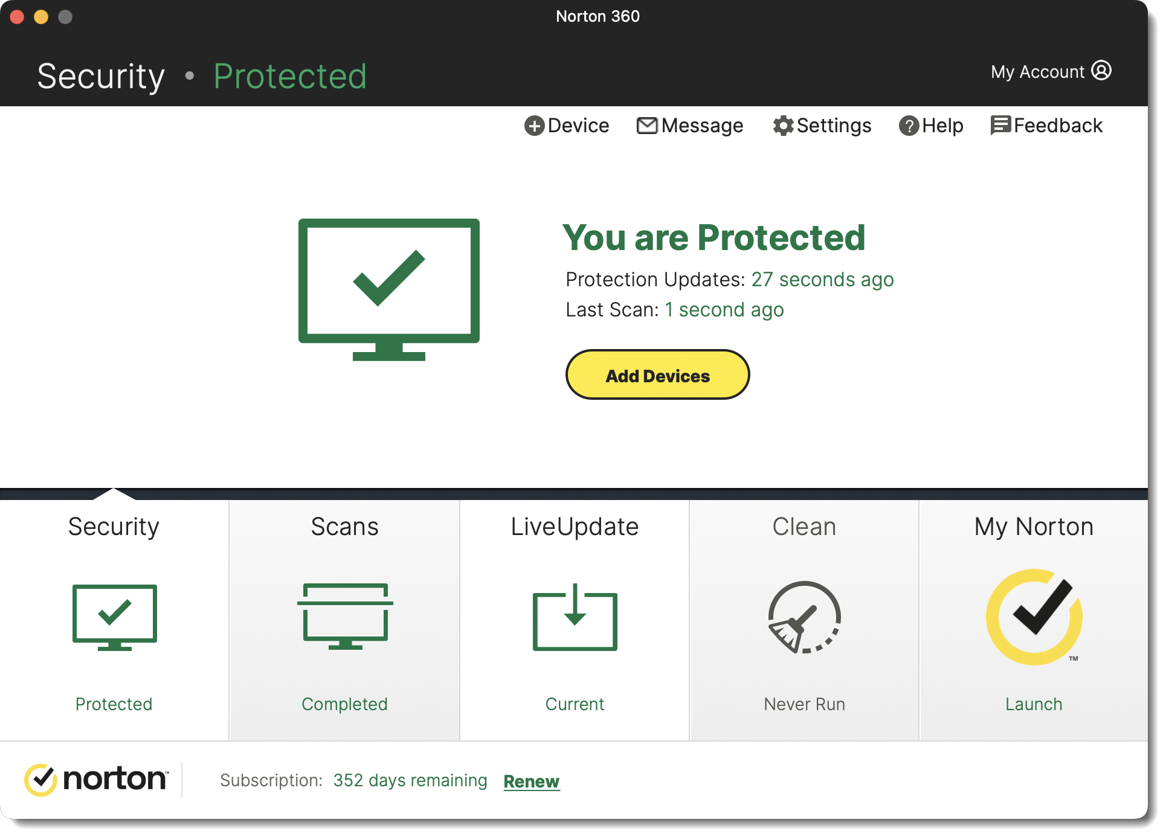The width and height of the screenshot is (1166, 837).
Task: Launch My Norton checkmark logo
Action: click(1034, 617)
